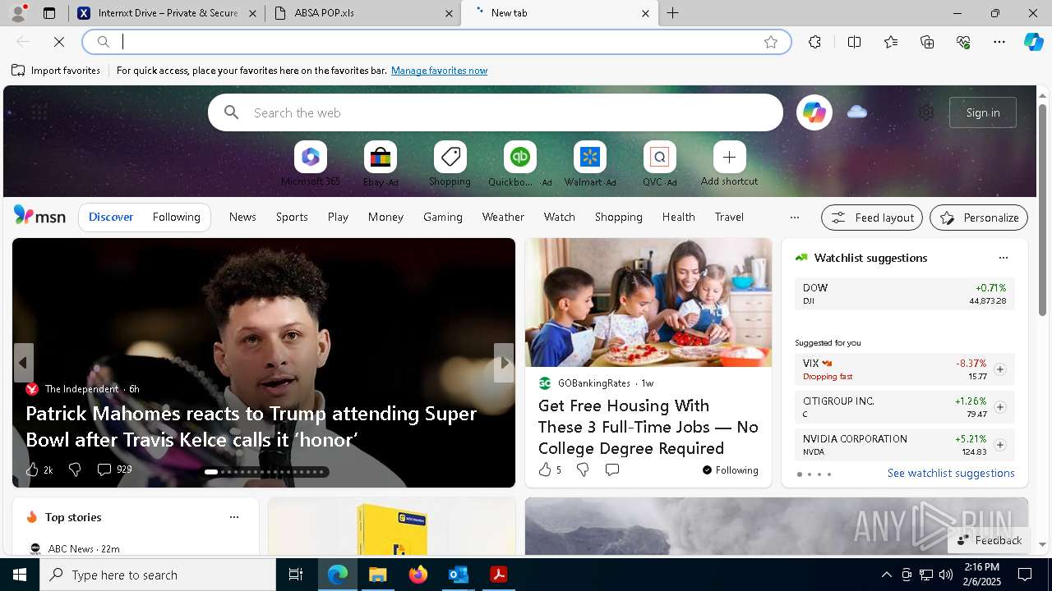Add VIX to watchlist
This screenshot has width=1052, height=591.
[999, 369]
